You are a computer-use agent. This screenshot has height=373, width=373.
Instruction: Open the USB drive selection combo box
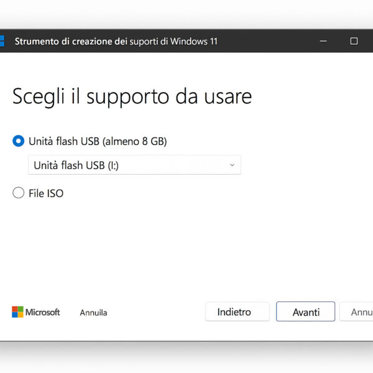point(134,165)
